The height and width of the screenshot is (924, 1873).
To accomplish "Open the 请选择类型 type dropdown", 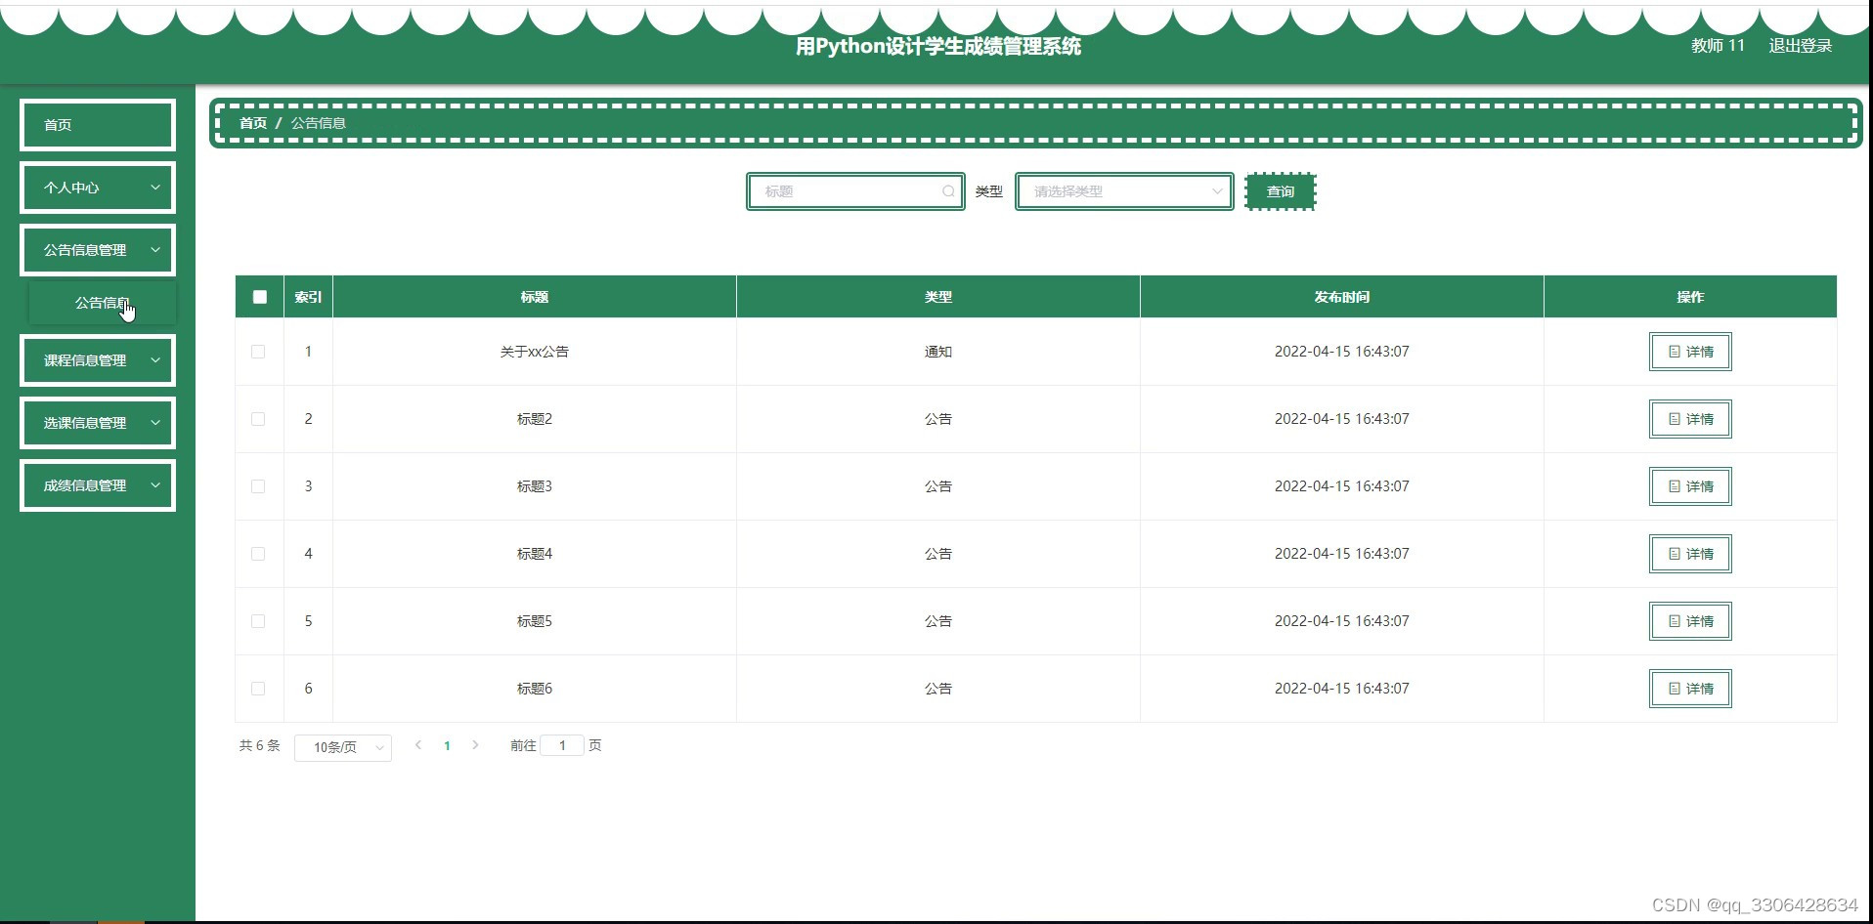I will point(1124,191).
